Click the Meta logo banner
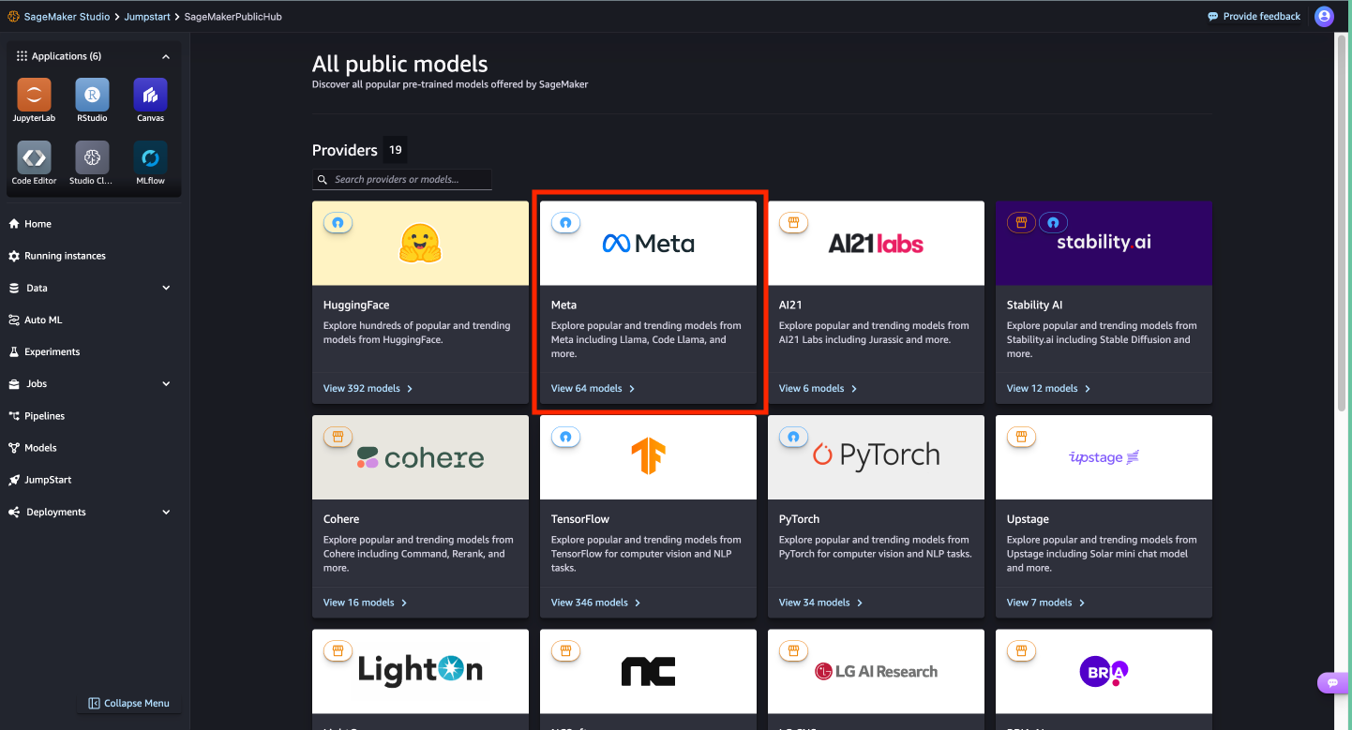Screen dimensions: 1352x730 coord(648,244)
